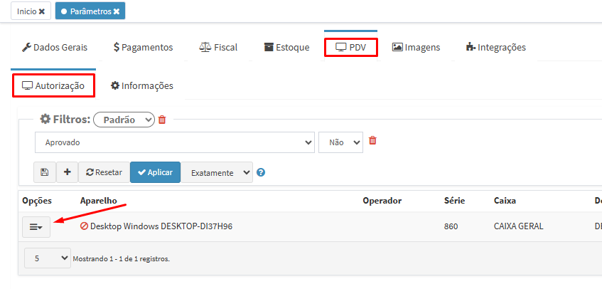Open the Padrão filter preset dropdown

tap(124, 120)
